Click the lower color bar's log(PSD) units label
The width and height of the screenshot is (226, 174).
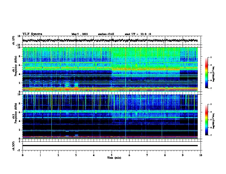[x=213, y=121]
